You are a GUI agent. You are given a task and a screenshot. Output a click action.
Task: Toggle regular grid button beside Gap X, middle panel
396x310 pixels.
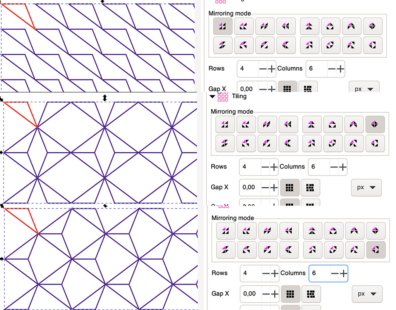click(x=290, y=188)
